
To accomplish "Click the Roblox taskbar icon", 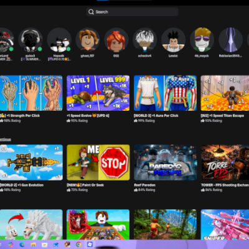I will [90, 245].
